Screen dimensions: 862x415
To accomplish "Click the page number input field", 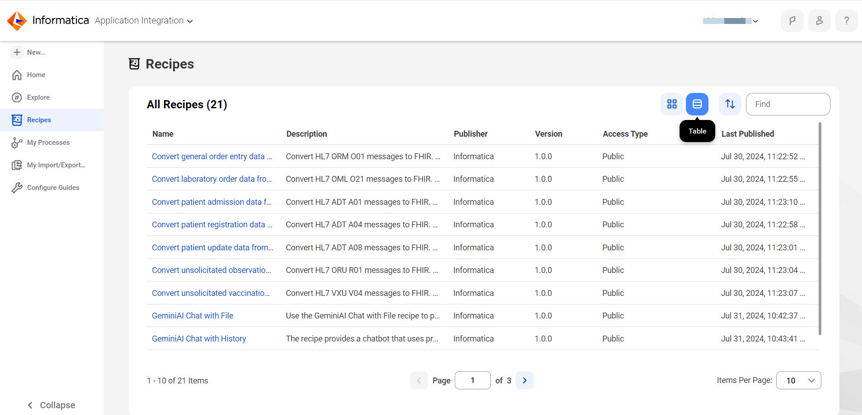I will 472,380.
